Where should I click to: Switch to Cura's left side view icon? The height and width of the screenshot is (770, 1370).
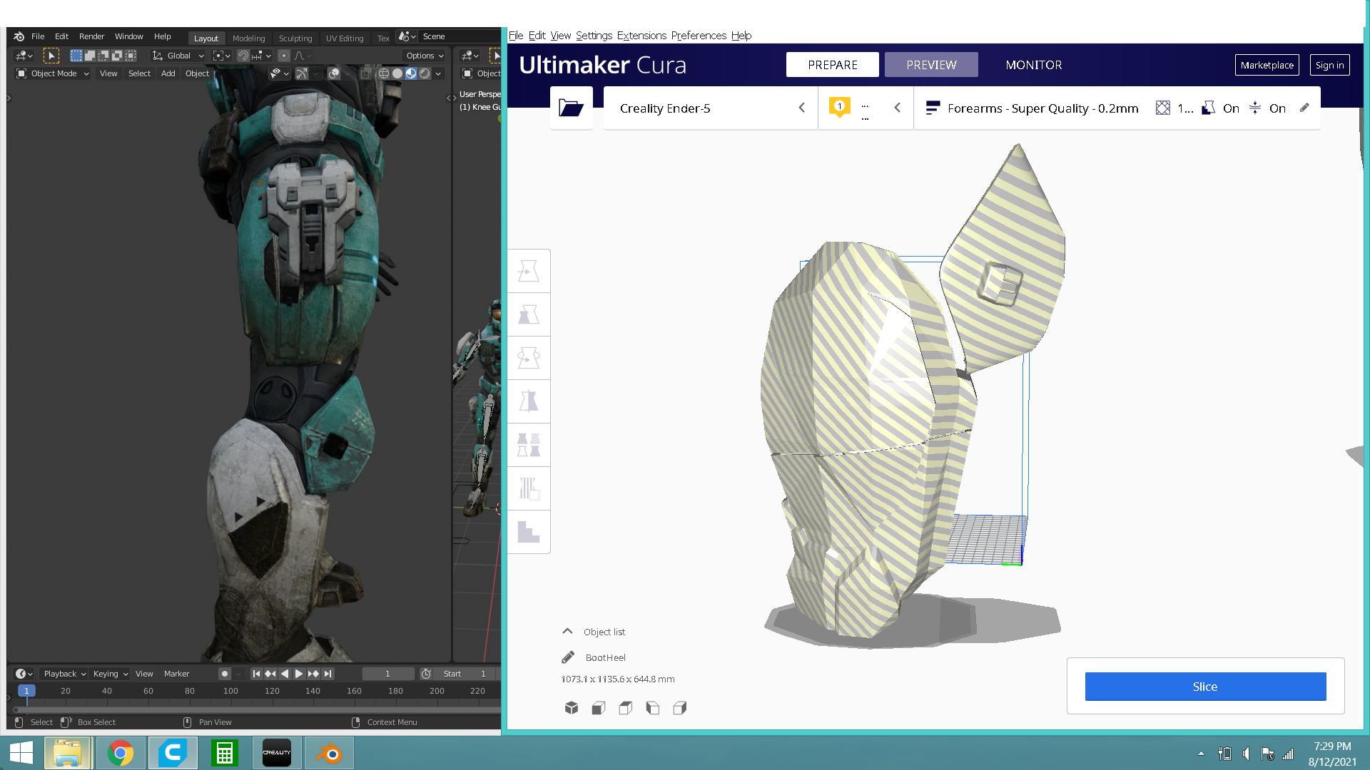click(653, 708)
